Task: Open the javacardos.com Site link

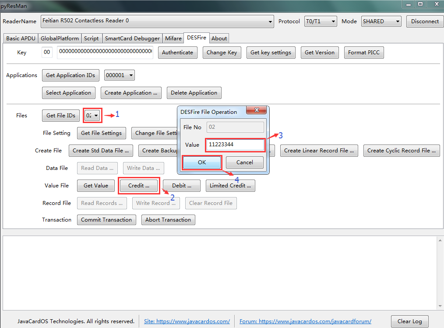Action: (x=187, y=321)
